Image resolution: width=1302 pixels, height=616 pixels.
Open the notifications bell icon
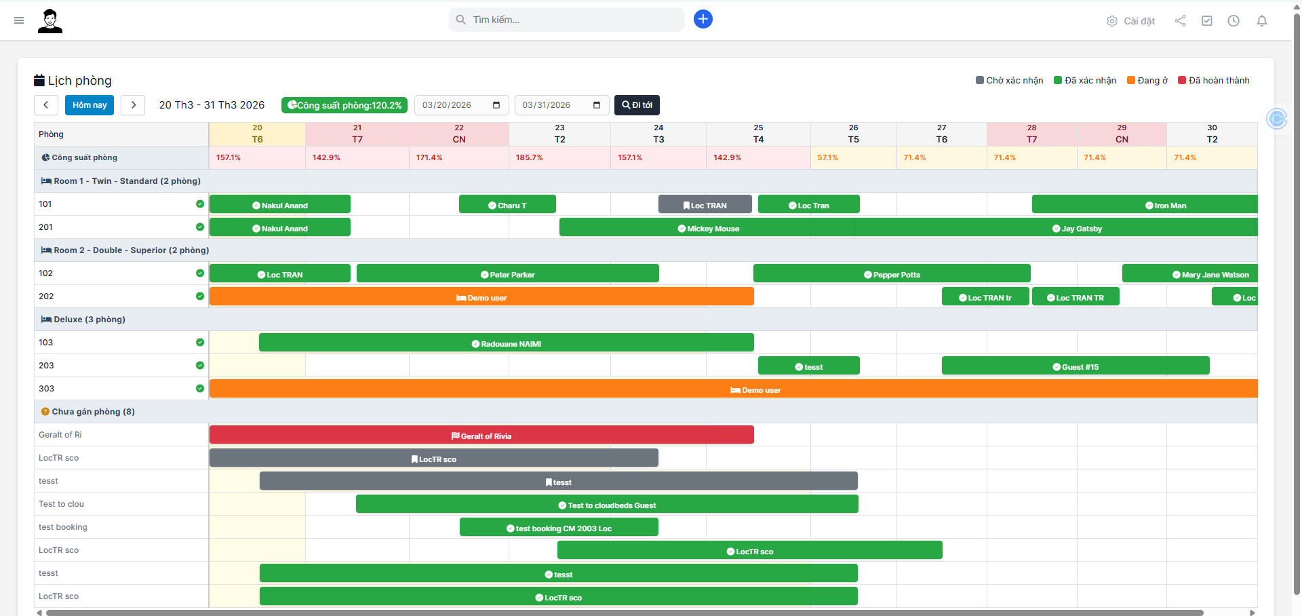[1261, 21]
